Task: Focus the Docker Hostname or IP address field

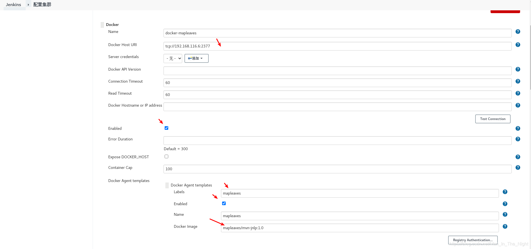Action: coord(337,107)
